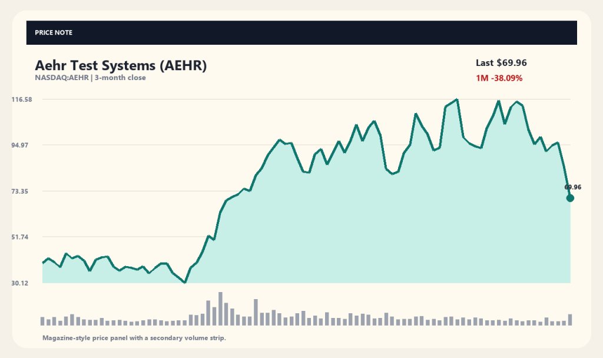This screenshot has height=358, width=603.
Task: Select the Aehr Test Systems (AEHR) title
Action: 121,65
